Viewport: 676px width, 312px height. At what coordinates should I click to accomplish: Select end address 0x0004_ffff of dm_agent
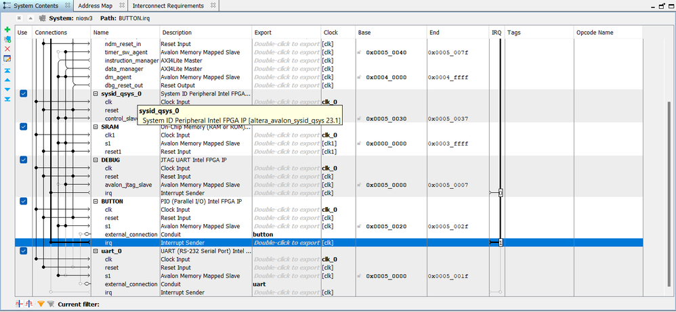coord(448,78)
